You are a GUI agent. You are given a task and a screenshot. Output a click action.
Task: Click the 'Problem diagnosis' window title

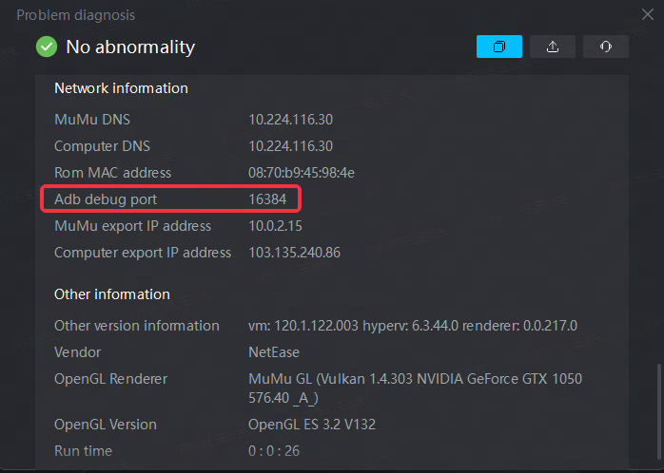pyautogui.click(x=76, y=15)
